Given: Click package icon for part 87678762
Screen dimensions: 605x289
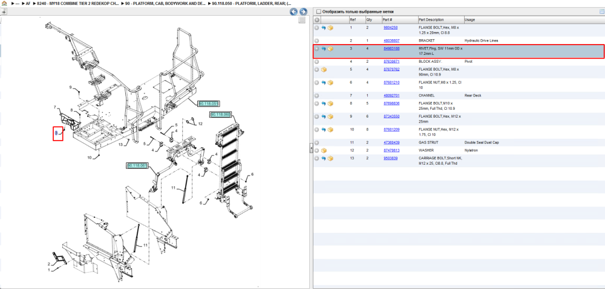Looking at the screenshot, I should (x=324, y=69).
